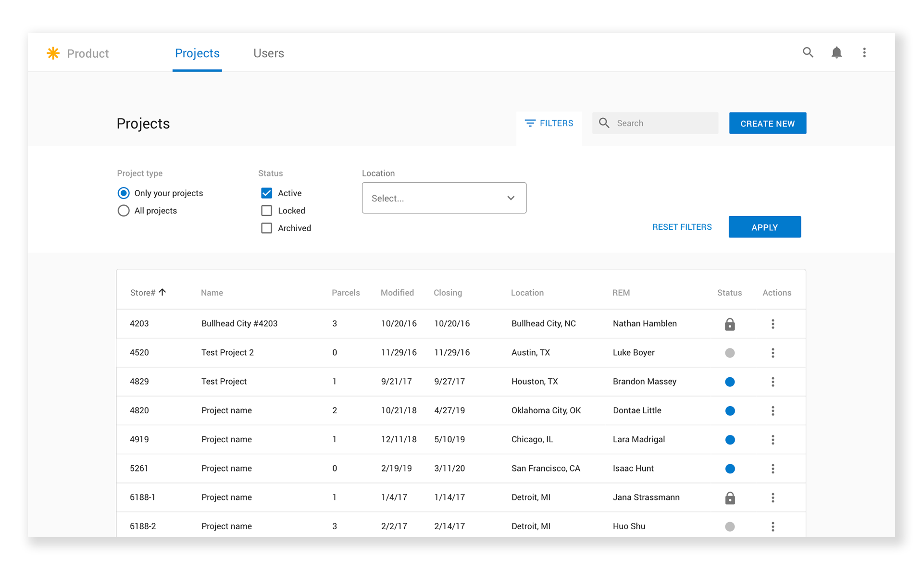
Task: Click the Test Project 2 name cell
Action: [227, 352]
